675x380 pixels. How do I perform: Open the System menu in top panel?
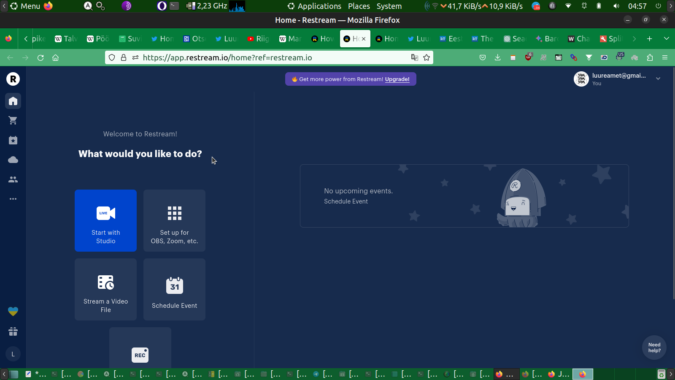[389, 6]
